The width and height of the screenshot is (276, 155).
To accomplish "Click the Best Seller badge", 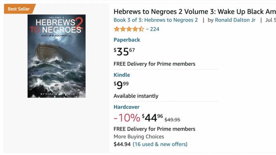I will pyautogui.click(x=19, y=9).
